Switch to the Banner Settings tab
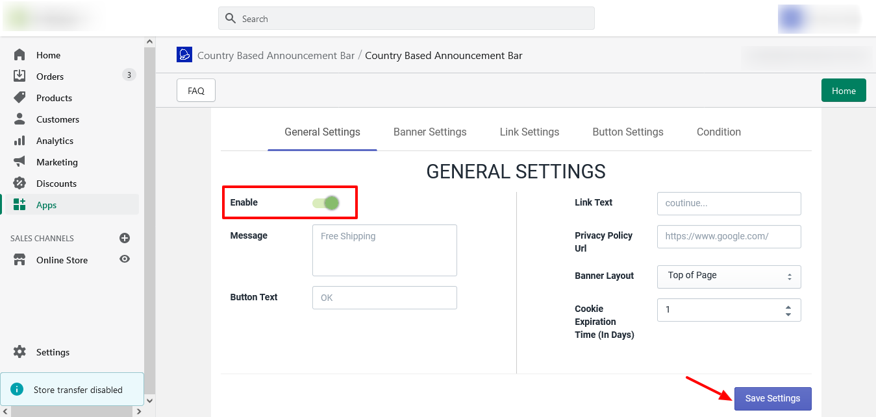 coord(430,132)
